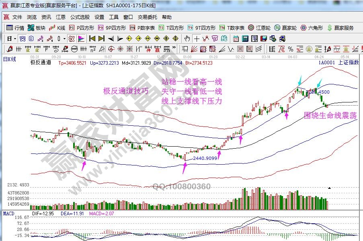
Task: Expand the 日 period dropdown arrow
Action: (15, 39)
